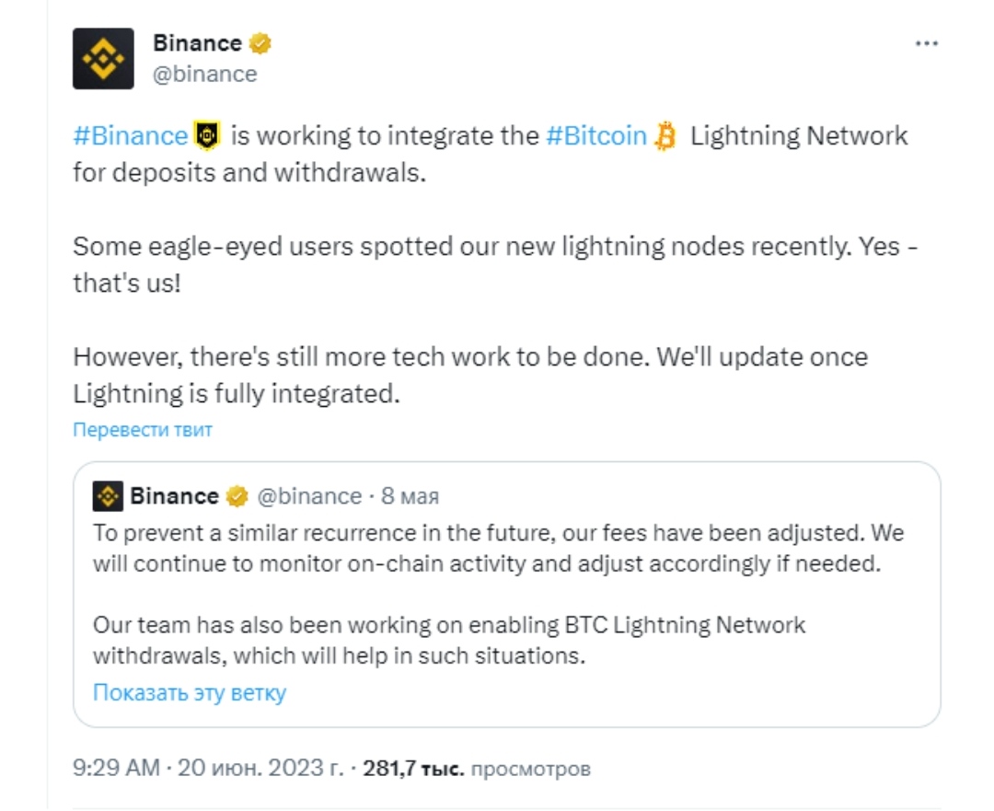Click "Перевести твит" to translate the tweet
The image size is (994, 811).
(143, 430)
